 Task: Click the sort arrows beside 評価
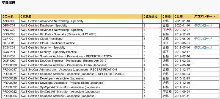[163, 16]
